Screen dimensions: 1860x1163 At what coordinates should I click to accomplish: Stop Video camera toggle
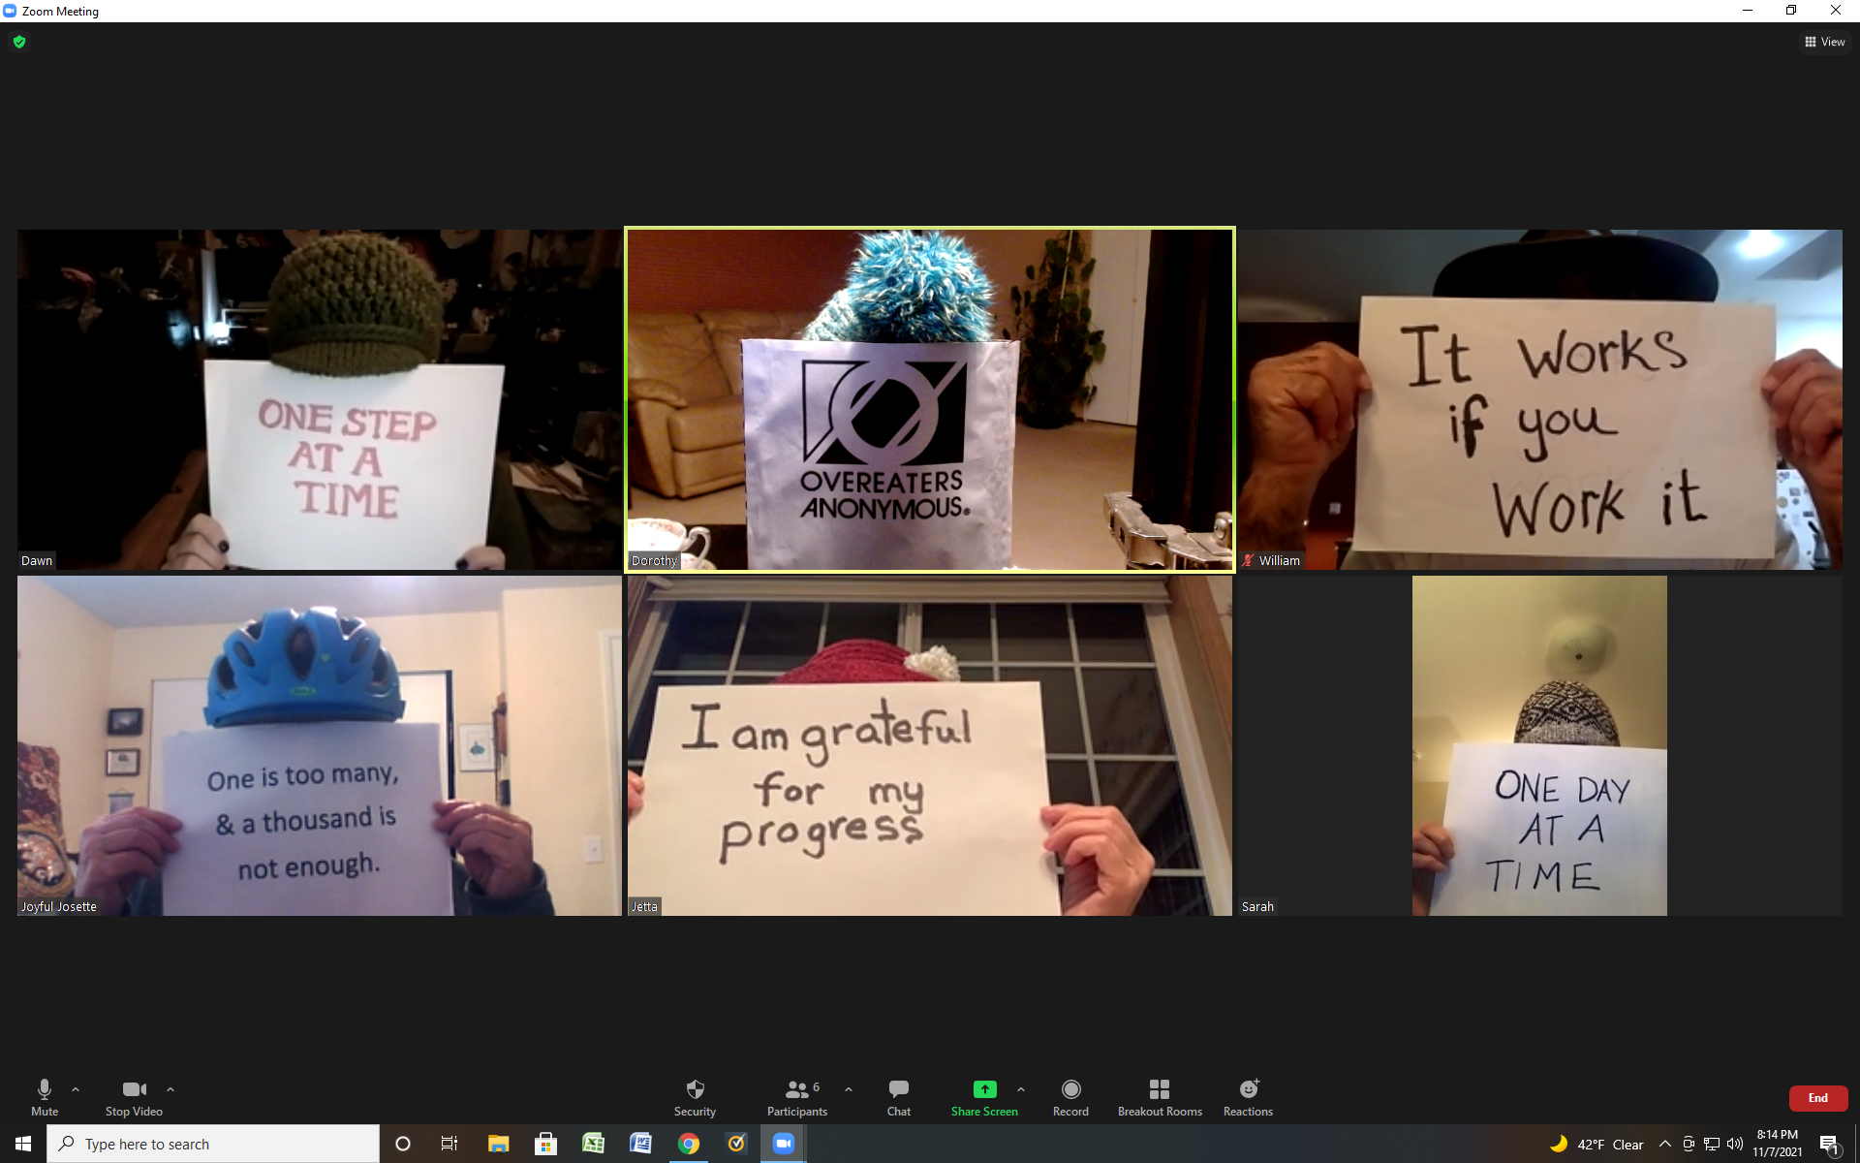[x=134, y=1097]
